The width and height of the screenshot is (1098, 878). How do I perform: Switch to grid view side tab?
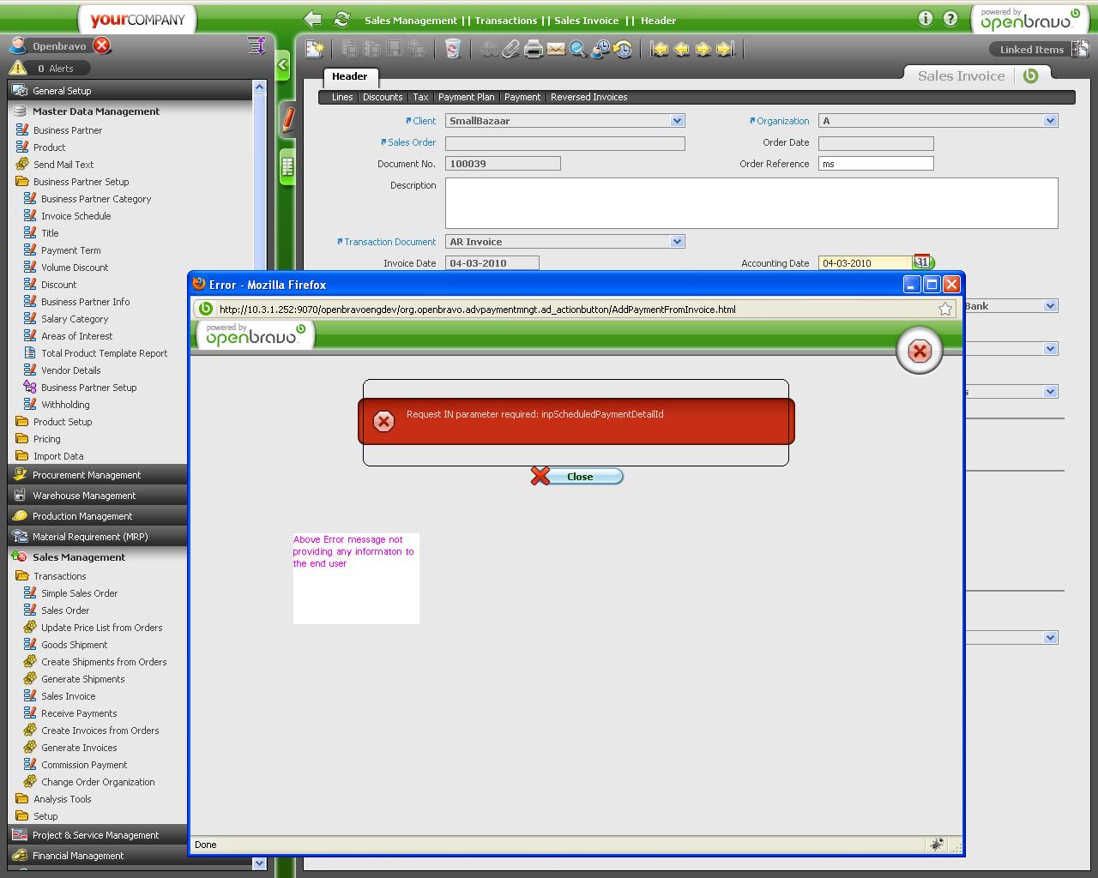(287, 166)
